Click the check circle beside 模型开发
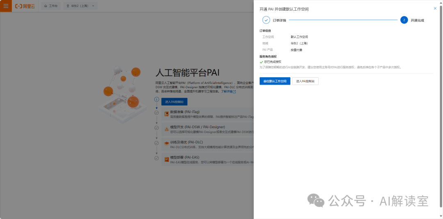The width and height of the screenshot is (443, 219). [x=157, y=128]
